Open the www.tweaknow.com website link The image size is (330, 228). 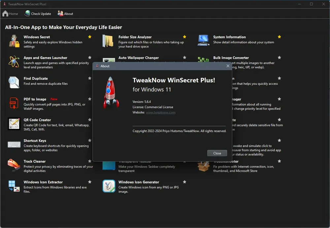click(160, 112)
